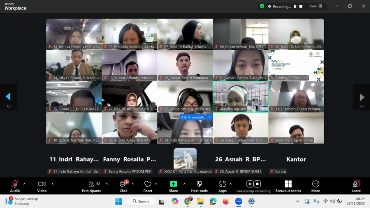Leave the meeting
The width and height of the screenshot is (370, 208).
click(356, 186)
